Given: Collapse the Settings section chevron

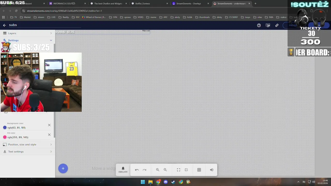Looking at the screenshot, I should click(x=51, y=40).
